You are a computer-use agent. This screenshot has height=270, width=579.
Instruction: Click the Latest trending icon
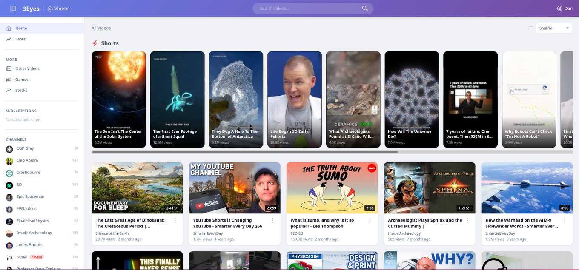click(9, 39)
